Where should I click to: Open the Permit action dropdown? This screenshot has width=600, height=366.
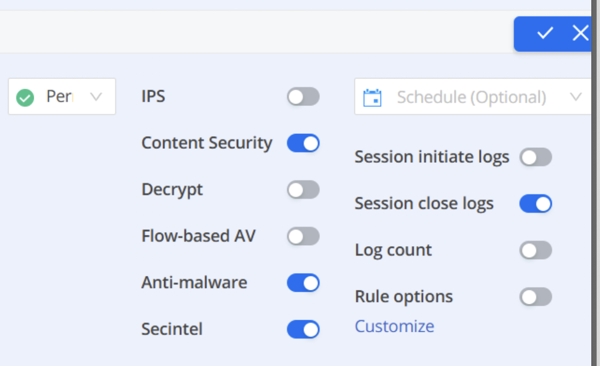click(62, 97)
